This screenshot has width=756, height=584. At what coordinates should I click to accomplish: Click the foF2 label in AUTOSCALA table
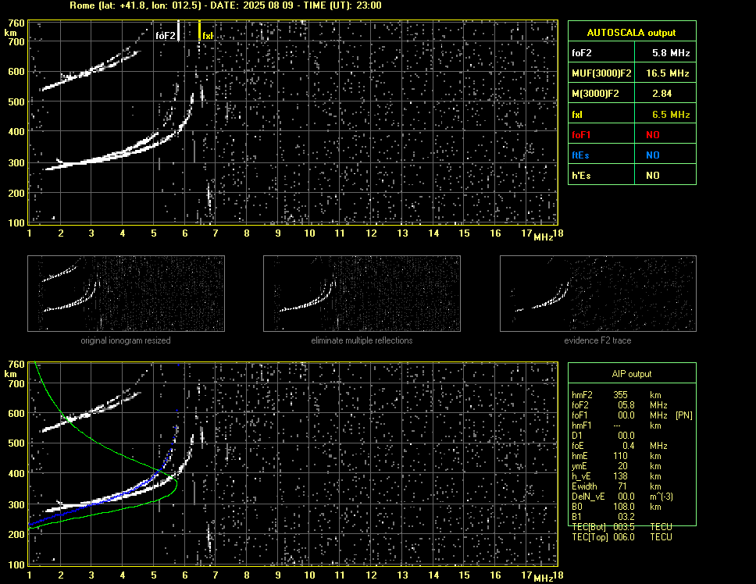[x=582, y=53]
